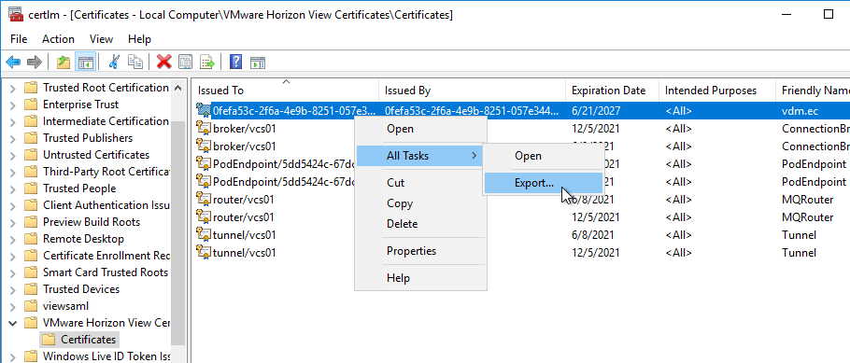Open the Properties toolbar icon
Screen dimensions: 850x363
[185, 62]
